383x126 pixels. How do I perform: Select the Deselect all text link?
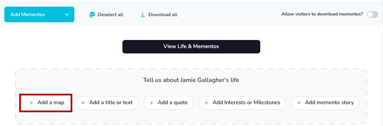[x=111, y=15]
